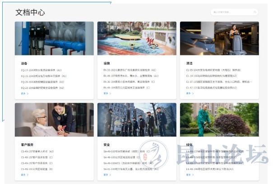The height and width of the screenshot is (188, 273).
Task: Open the 清洁 floor scrubber photo
Action: click(x=219, y=38)
